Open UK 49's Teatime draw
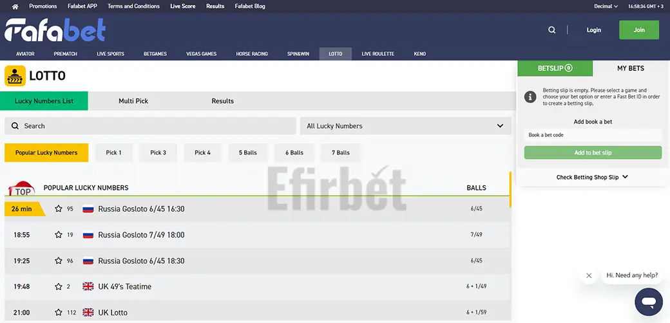The image size is (670, 323). 258,287
